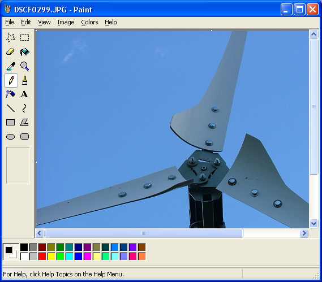Select the Ellipse shape tool
Image resolution: width=322 pixels, height=282 pixels.
(11, 137)
